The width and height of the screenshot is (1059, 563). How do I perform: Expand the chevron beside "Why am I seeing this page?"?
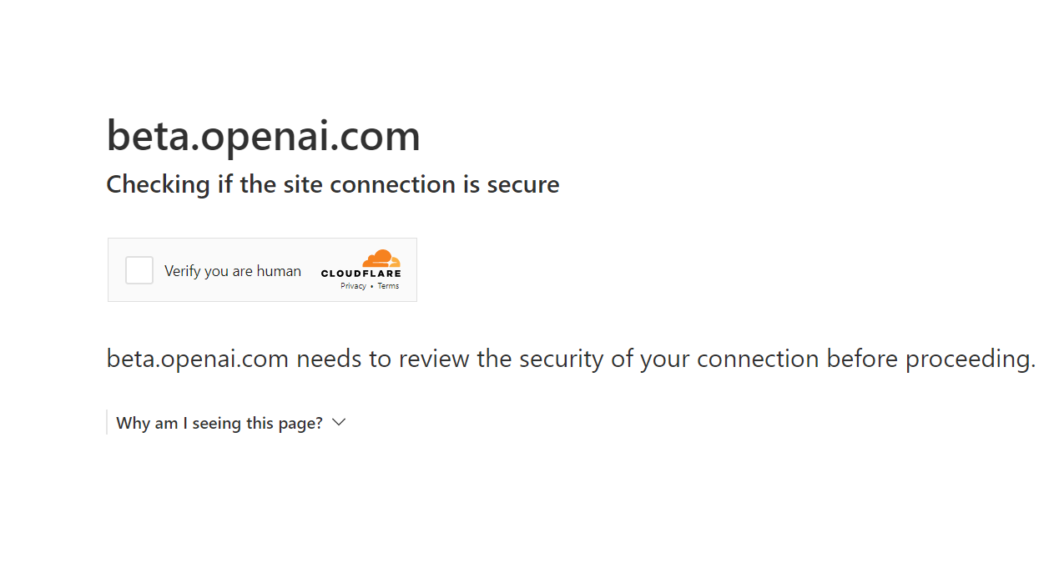tap(339, 423)
